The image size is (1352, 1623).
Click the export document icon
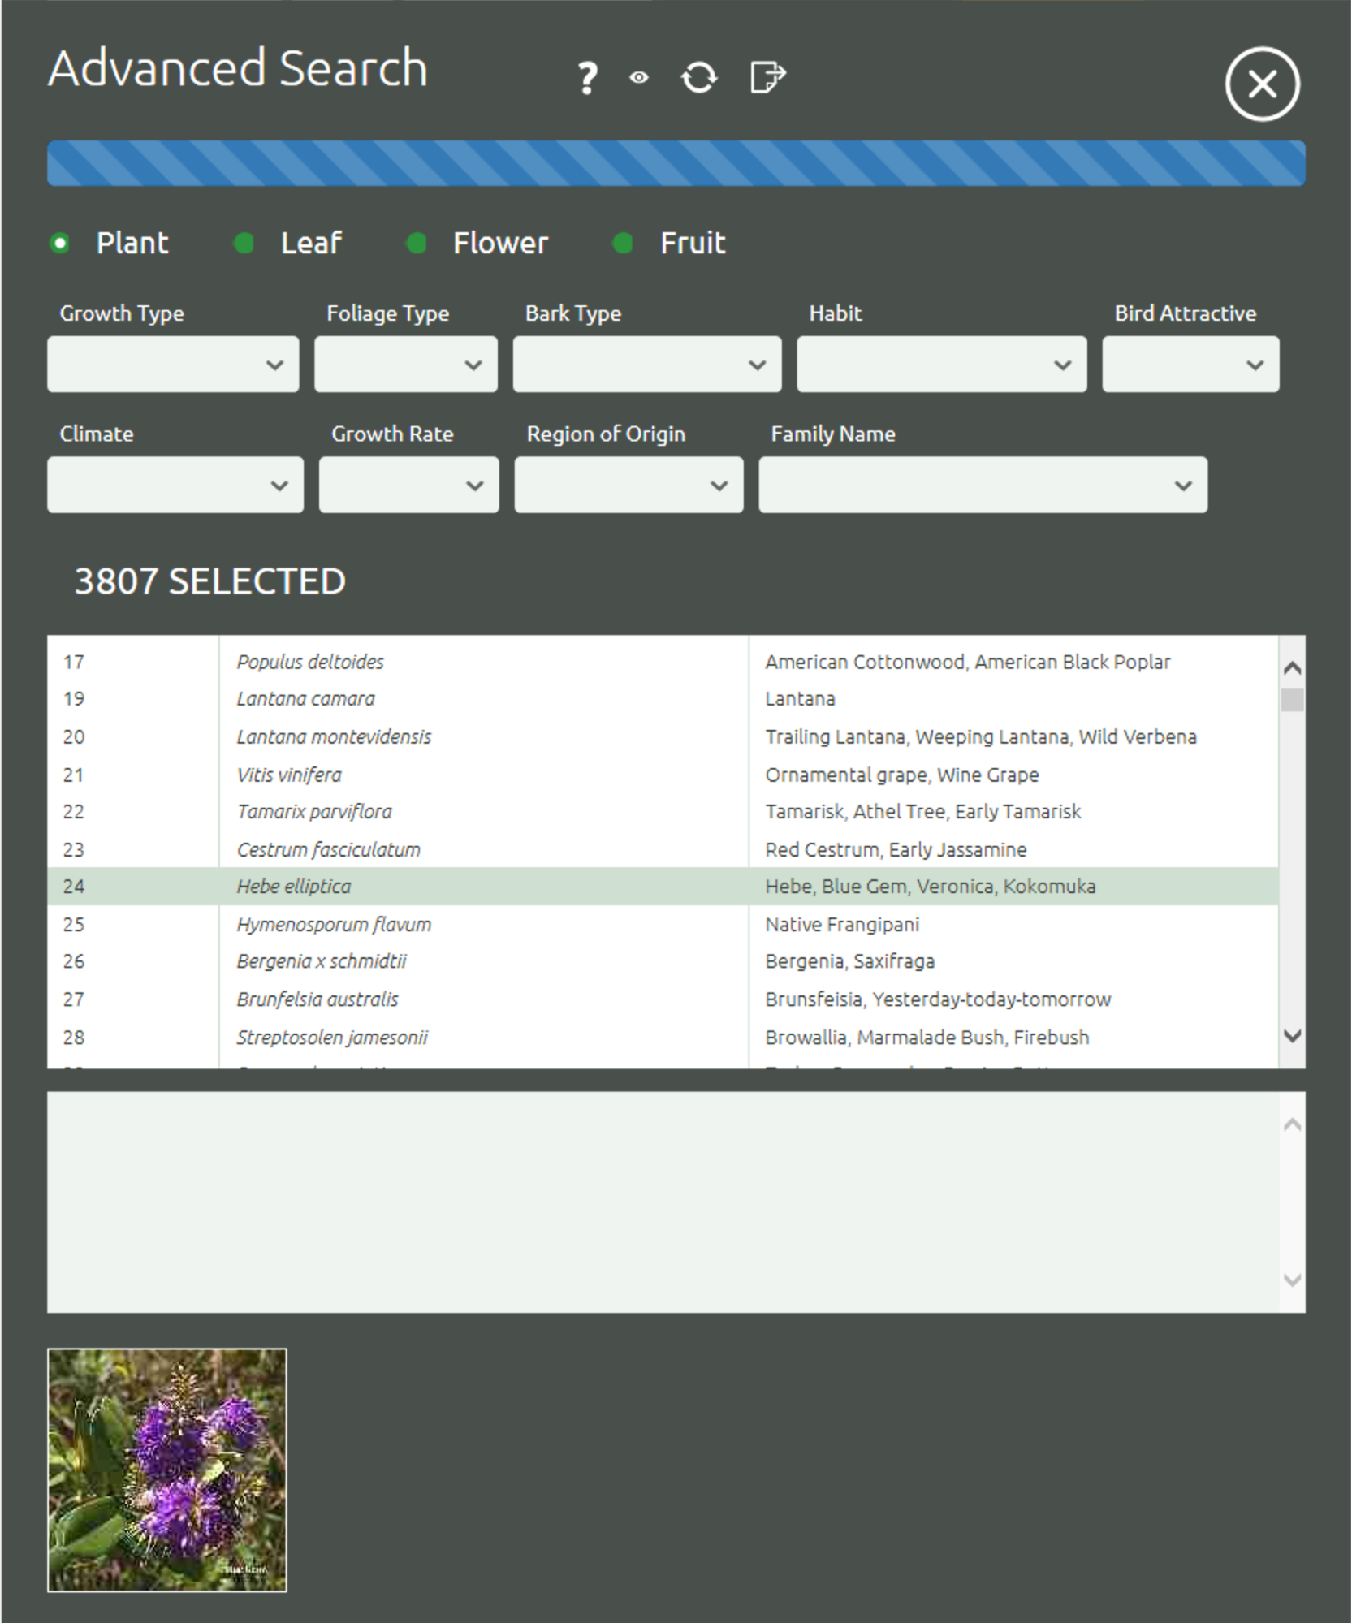click(767, 77)
